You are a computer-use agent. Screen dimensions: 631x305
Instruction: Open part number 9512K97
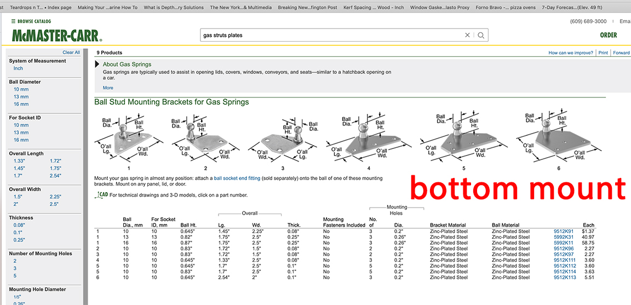pos(564,254)
